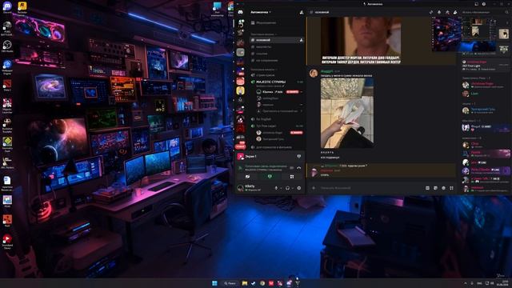Image resolution: width=512 pixels, height=288 pixels.
Task: Deafen headphones in user panel
Action: coord(287,188)
